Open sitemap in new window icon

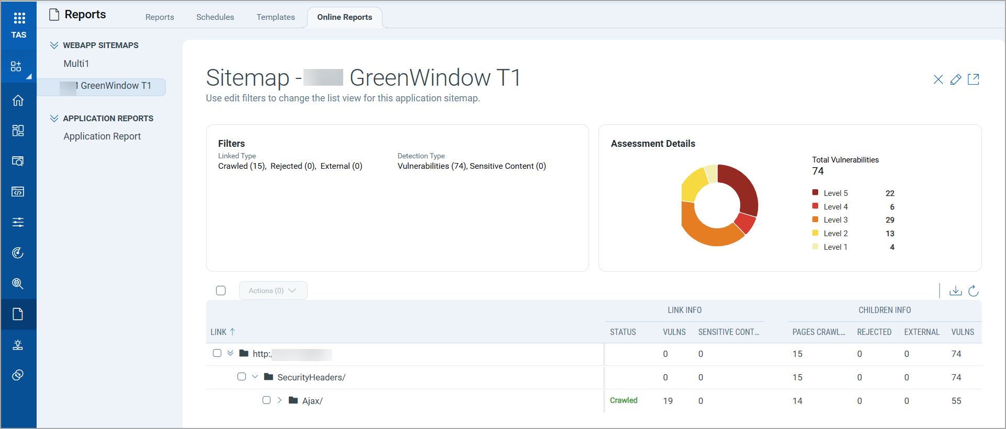click(x=973, y=79)
